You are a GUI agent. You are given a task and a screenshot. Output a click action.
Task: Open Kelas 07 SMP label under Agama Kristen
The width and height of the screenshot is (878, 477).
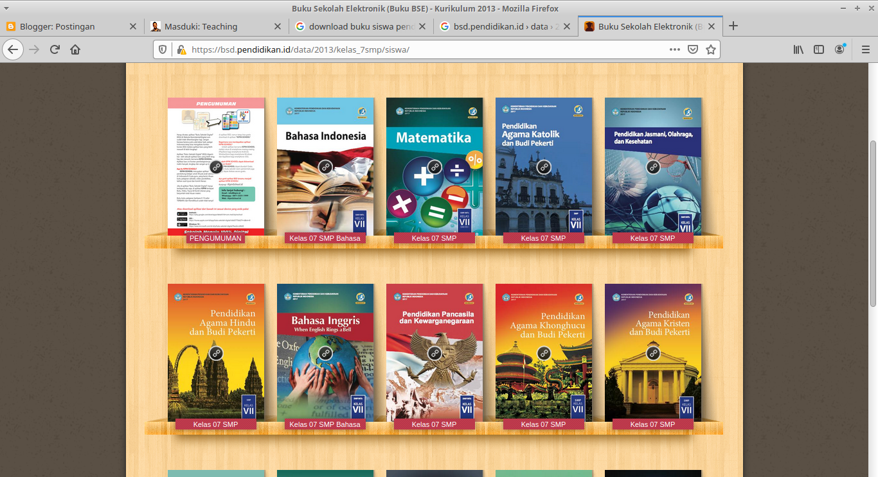[653, 424]
